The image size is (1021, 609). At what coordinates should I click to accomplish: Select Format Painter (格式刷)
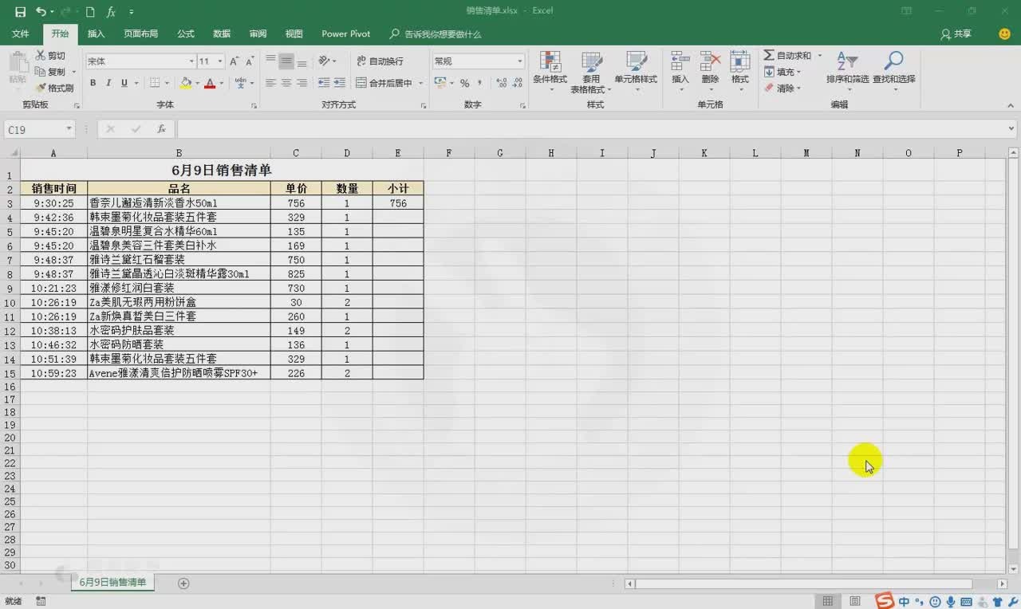54,88
